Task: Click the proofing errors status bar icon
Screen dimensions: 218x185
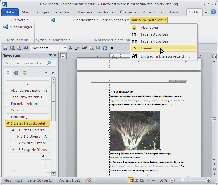Action: point(88,180)
